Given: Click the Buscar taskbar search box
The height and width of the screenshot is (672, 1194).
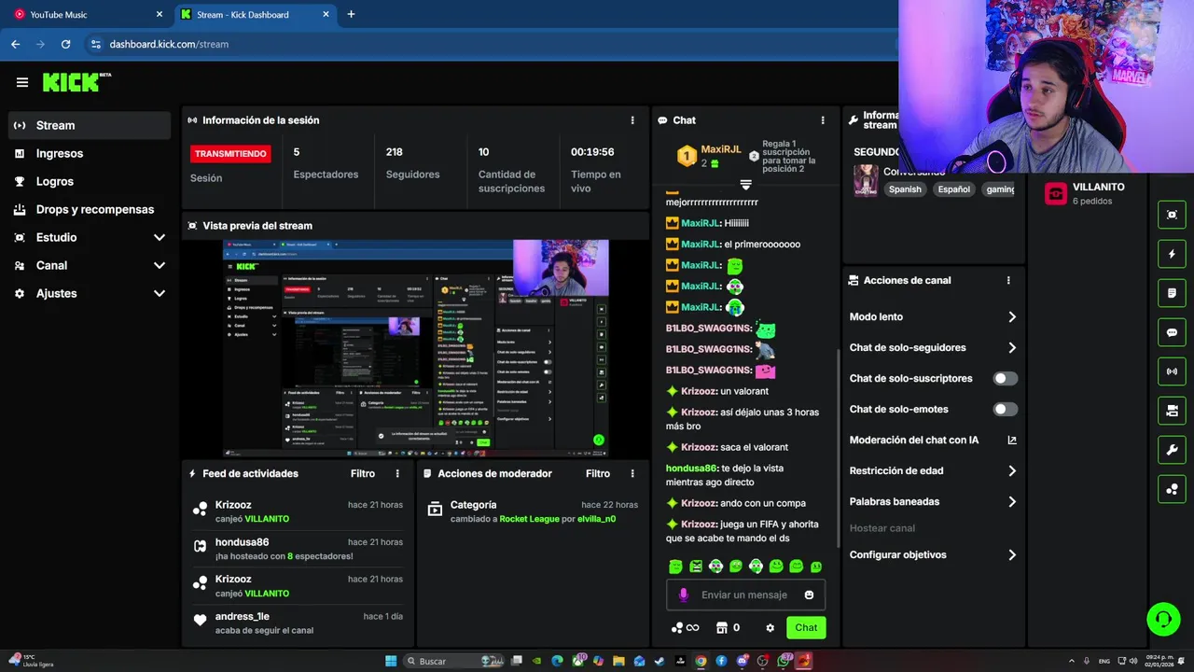Looking at the screenshot, I should click(453, 661).
